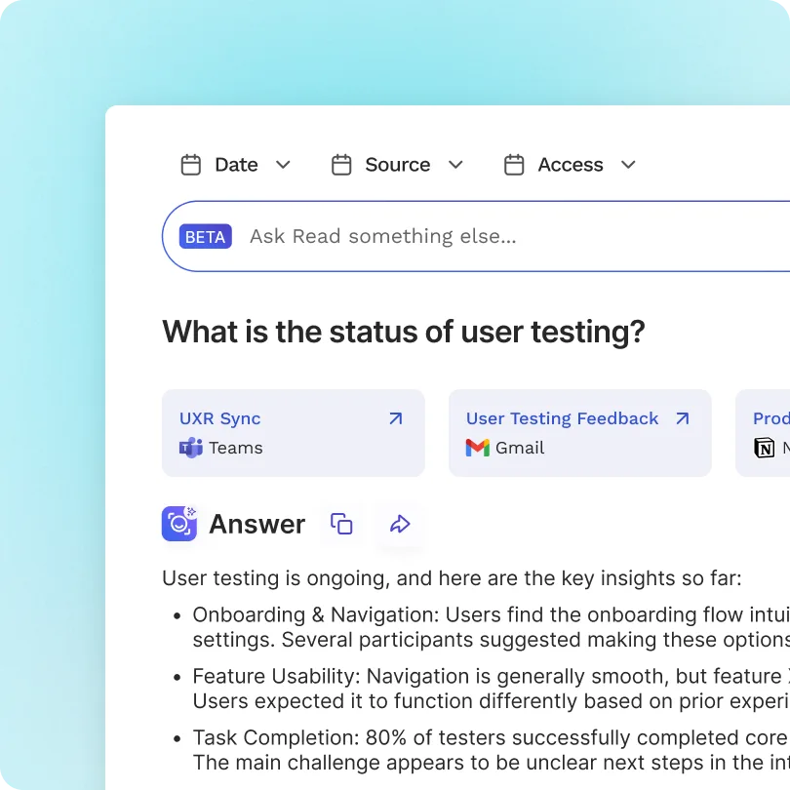Viewport: 790px width, 790px height.
Task: Open the Date filter dropdown
Action: pyautogui.click(x=236, y=165)
